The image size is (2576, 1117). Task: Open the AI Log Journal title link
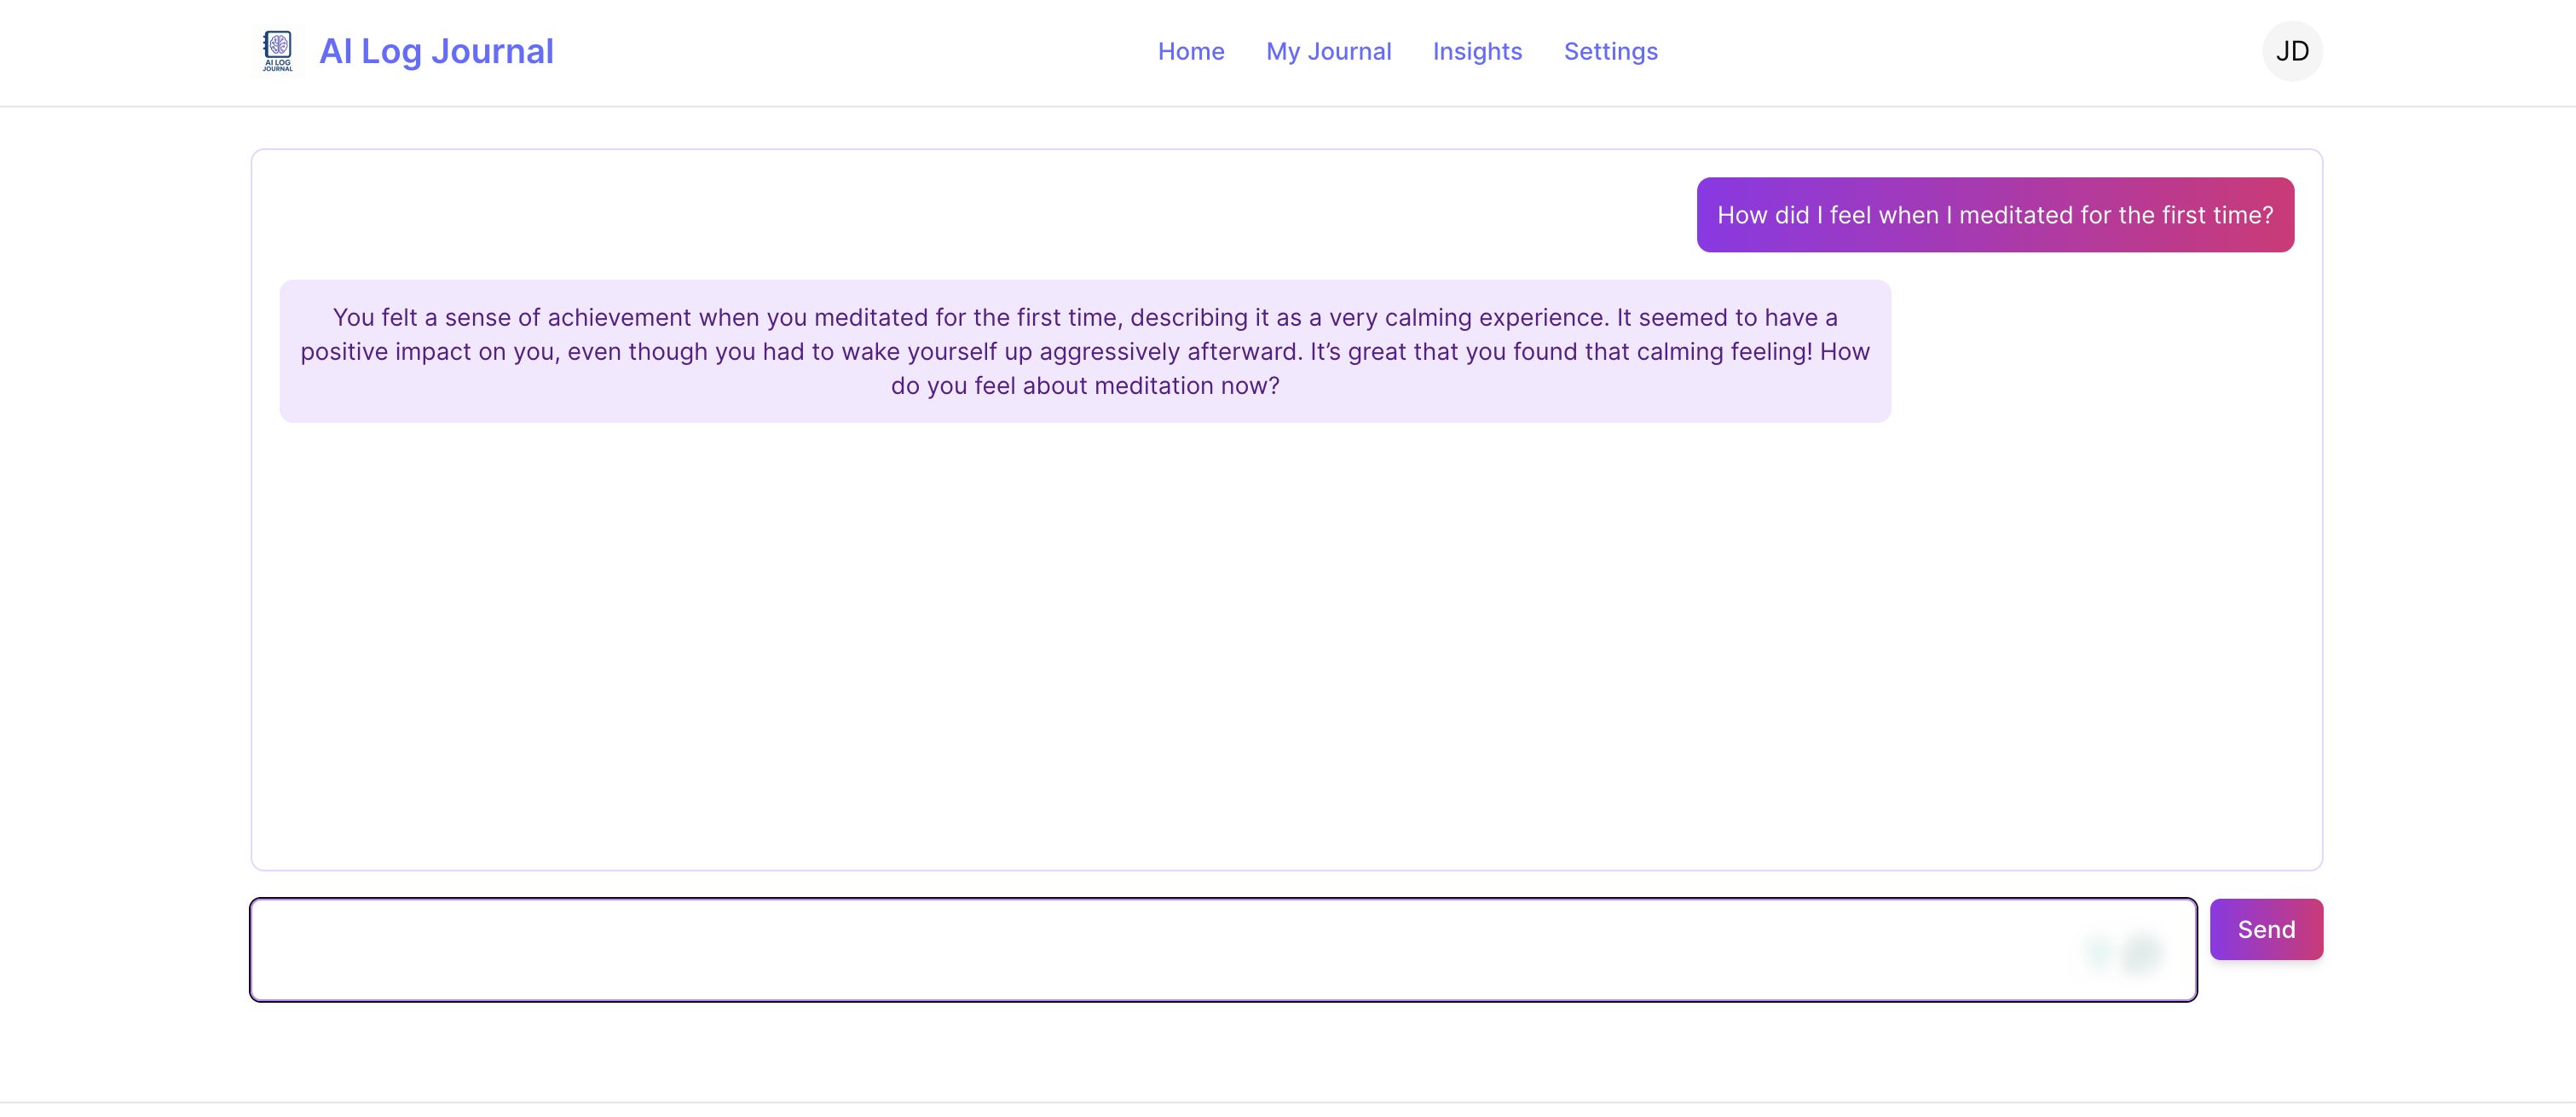(436, 51)
